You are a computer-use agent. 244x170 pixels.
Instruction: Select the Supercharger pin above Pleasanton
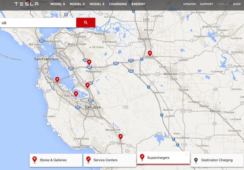point(89,62)
